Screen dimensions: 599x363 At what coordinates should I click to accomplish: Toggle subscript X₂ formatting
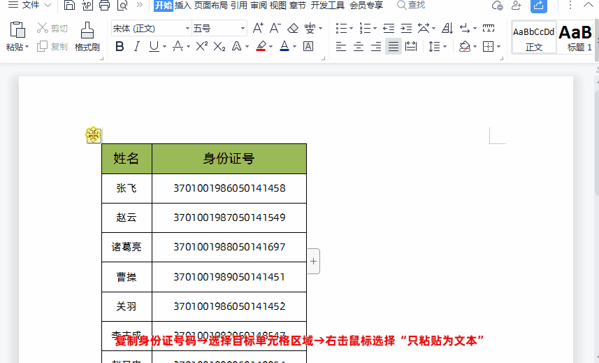219,47
